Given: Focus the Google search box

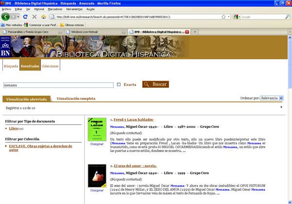Looking at the screenshot, I should (263, 17).
